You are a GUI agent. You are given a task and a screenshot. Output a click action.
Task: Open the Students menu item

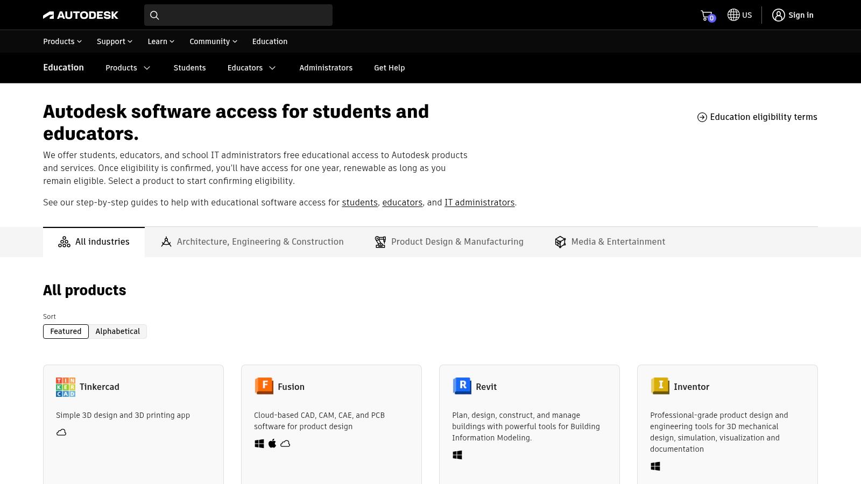click(x=189, y=68)
